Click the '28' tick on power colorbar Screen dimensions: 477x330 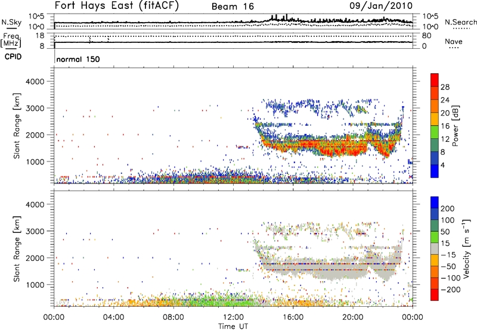(445, 87)
